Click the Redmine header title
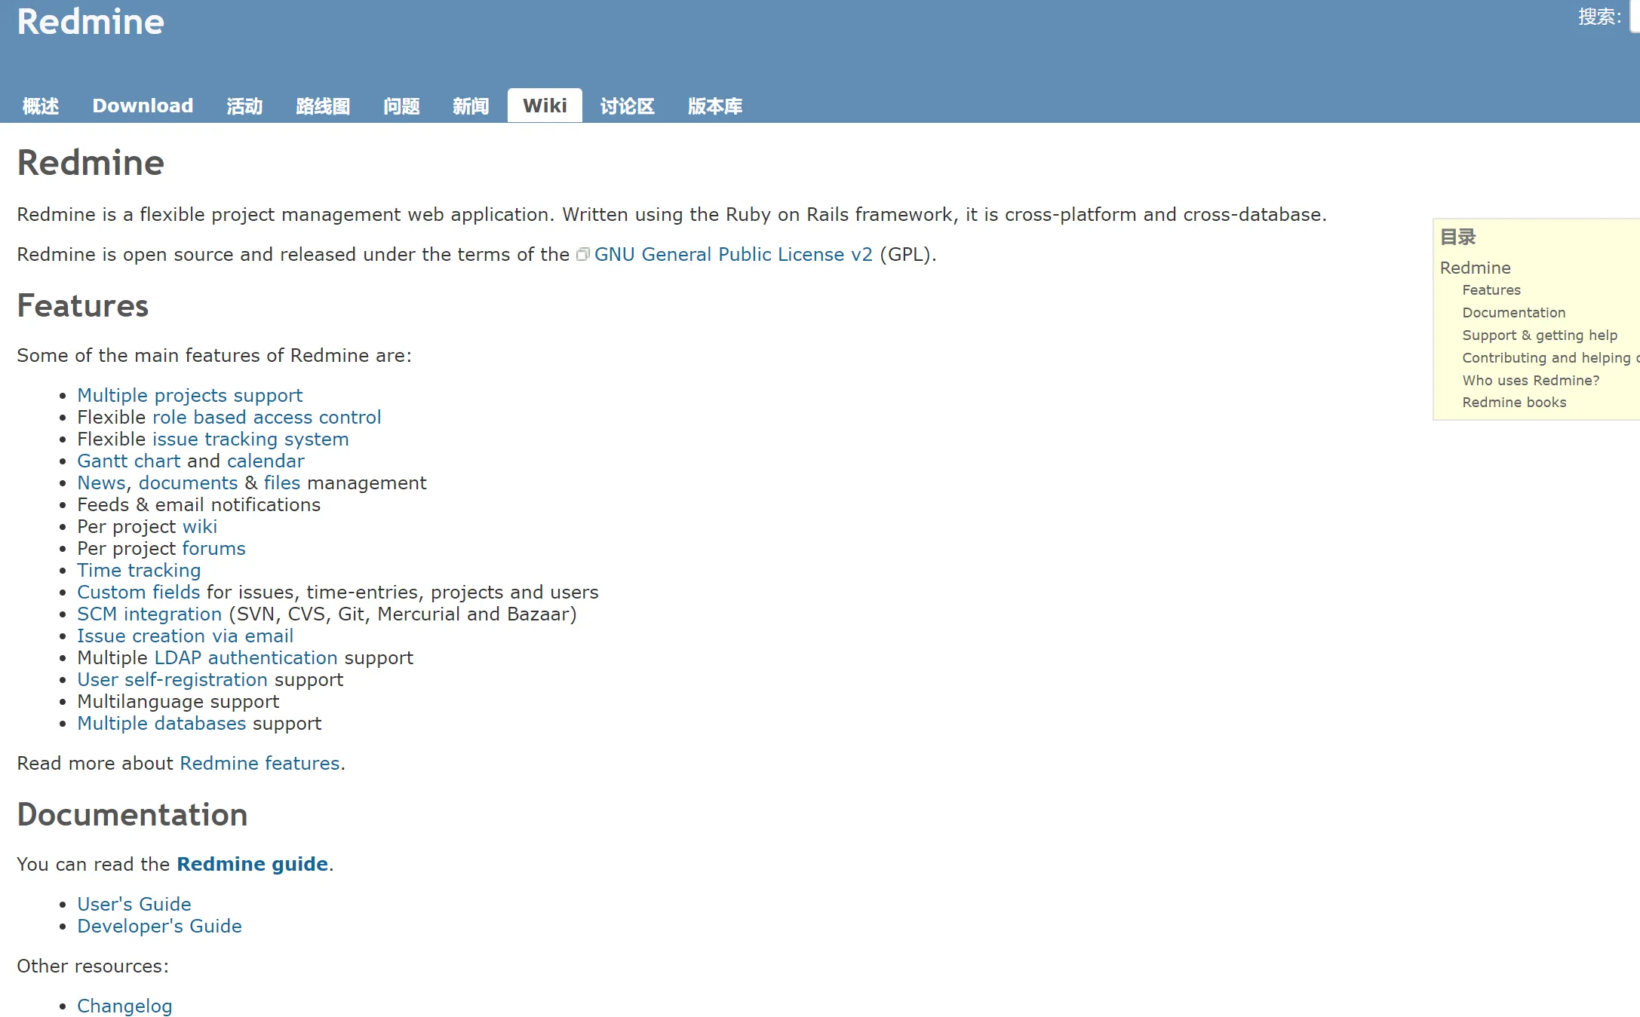 tap(91, 22)
